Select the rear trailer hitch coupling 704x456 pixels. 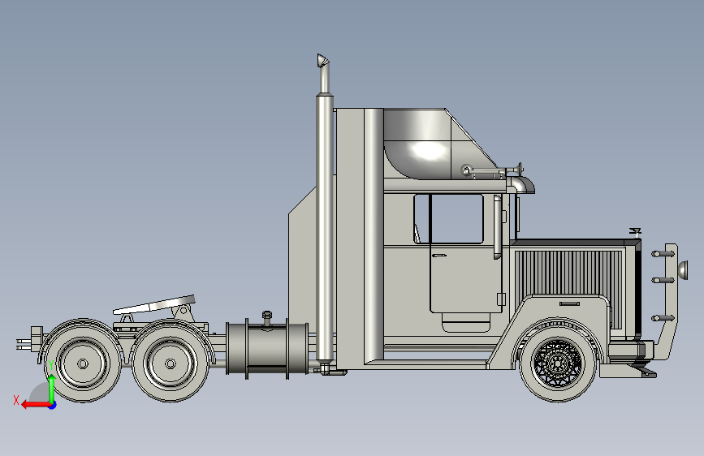coord(29,339)
